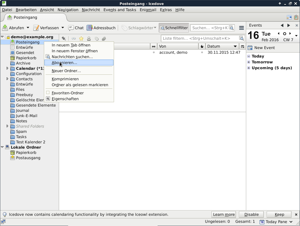Choose Komprimieren from context menu
The width and height of the screenshot is (300, 226).
(x=79, y=79)
